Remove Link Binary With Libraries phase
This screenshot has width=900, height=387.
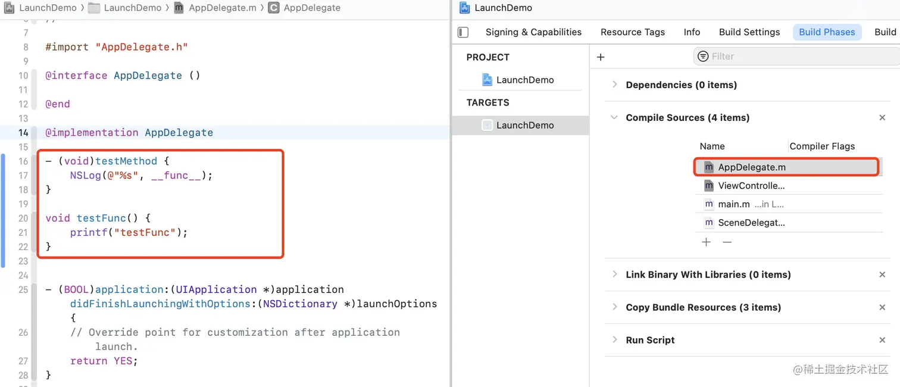click(882, 274)
